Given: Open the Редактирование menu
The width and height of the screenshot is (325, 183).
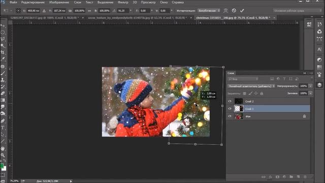Looking at the screenshot, I should point(32,2).
